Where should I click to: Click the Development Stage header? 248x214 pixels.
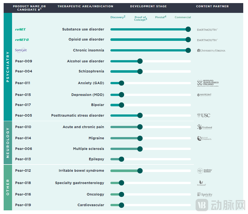pos(148,6)
